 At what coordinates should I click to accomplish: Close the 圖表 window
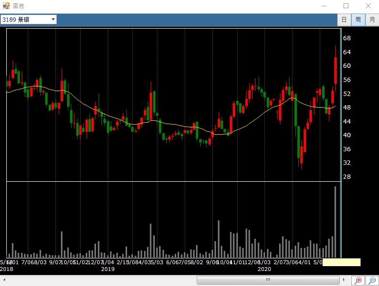click(368, 6)
